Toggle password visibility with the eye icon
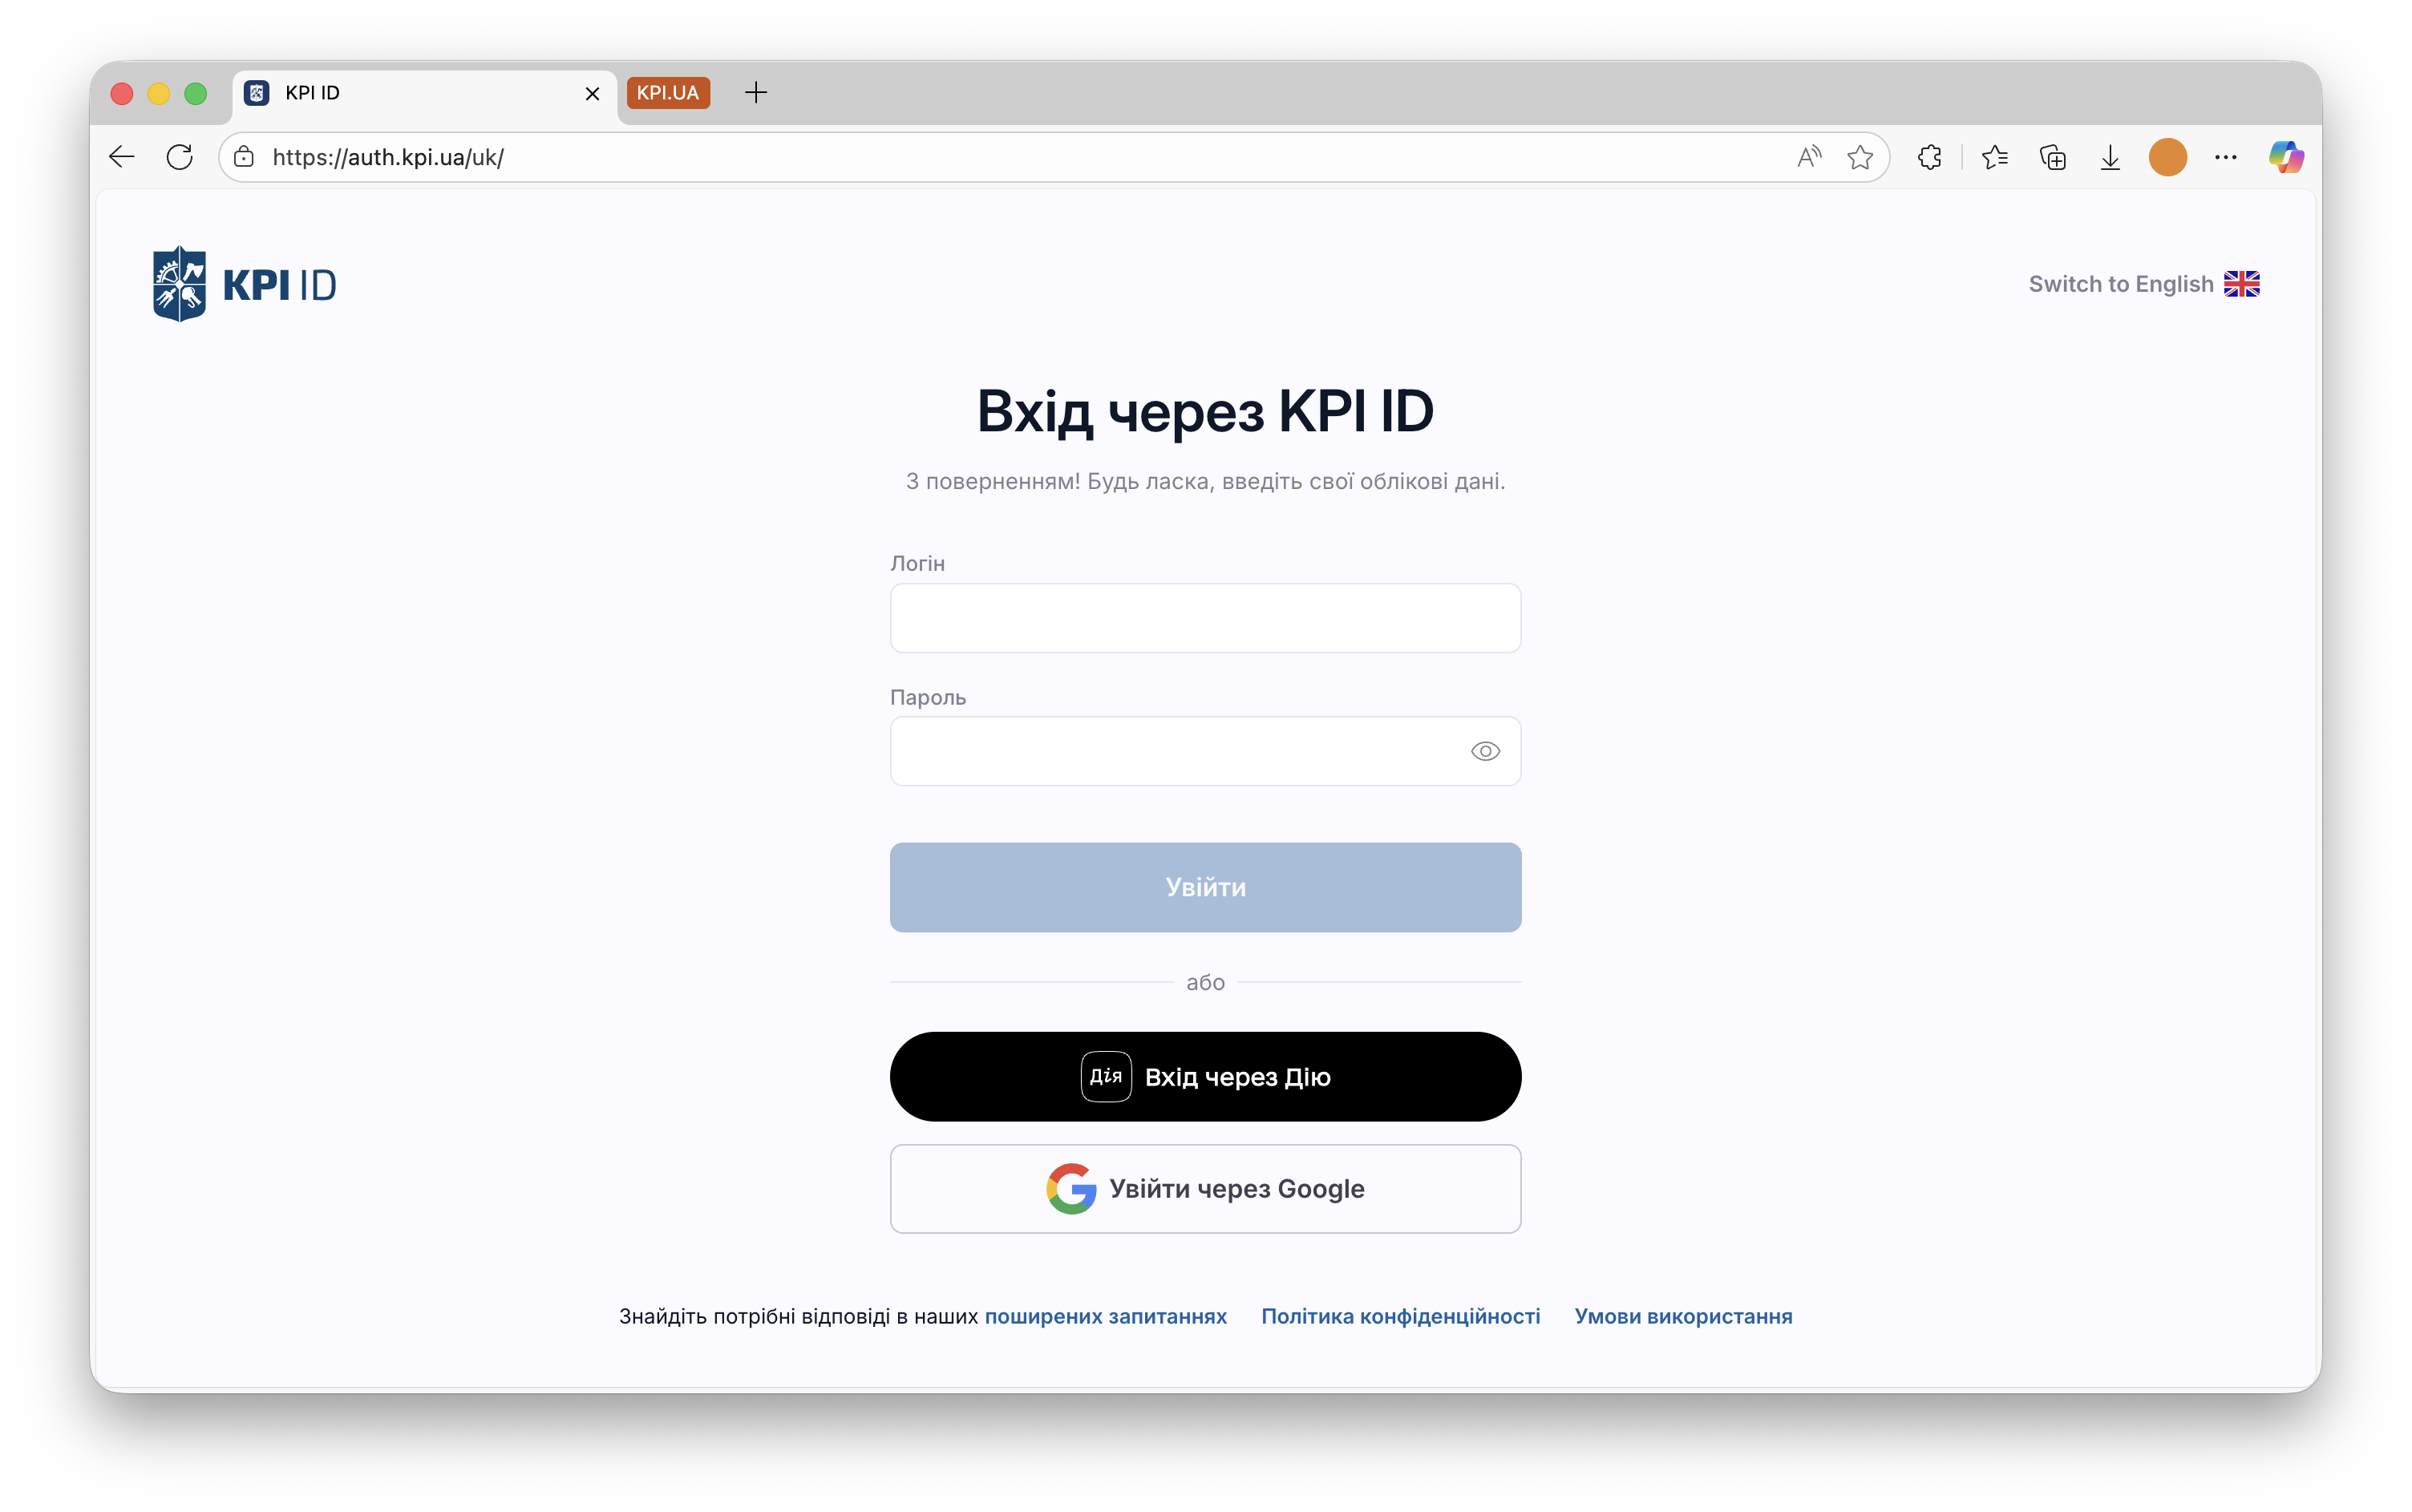The image size is (2412, 1512). click(x=1485, y=751)
